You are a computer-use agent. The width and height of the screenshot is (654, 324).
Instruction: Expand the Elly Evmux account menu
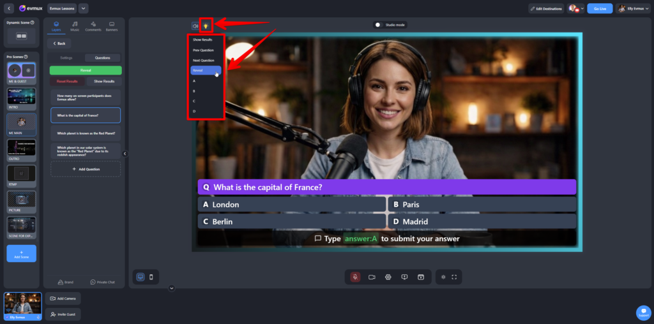coord(631,8)
